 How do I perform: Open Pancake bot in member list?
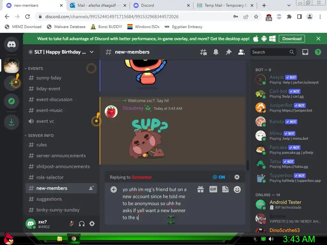click(289, 150)
